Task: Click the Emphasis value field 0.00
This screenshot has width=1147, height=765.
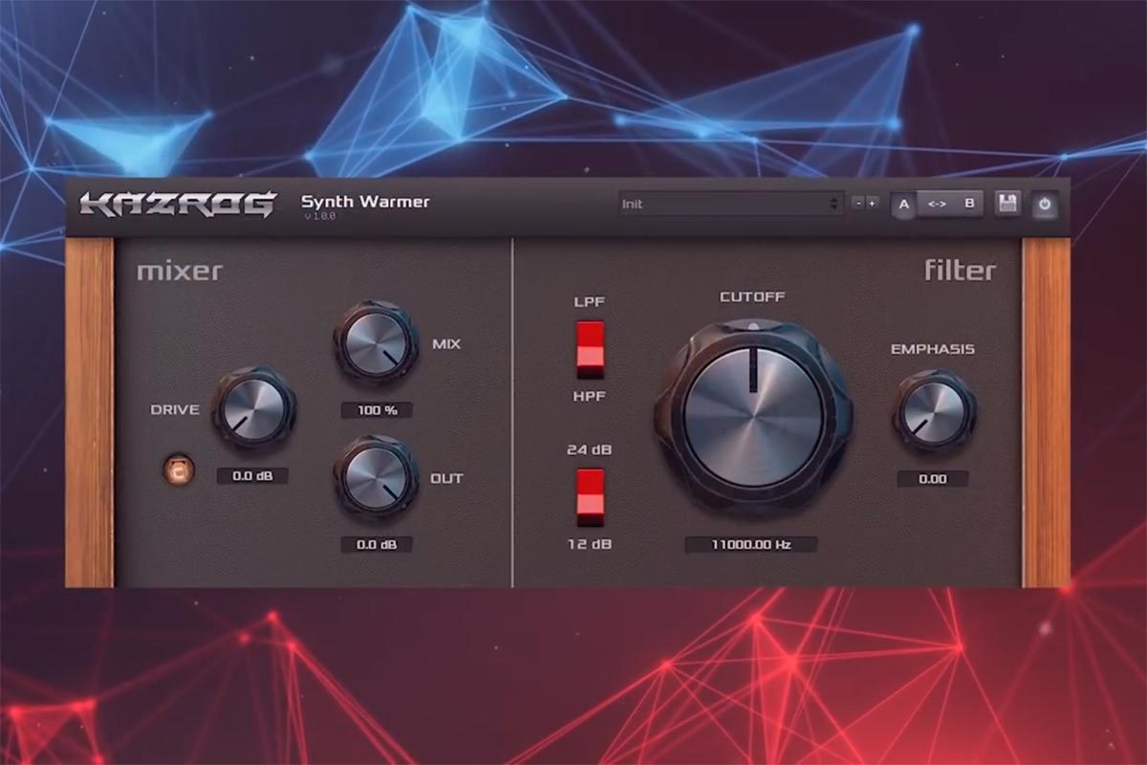Action: click(933, 479)
